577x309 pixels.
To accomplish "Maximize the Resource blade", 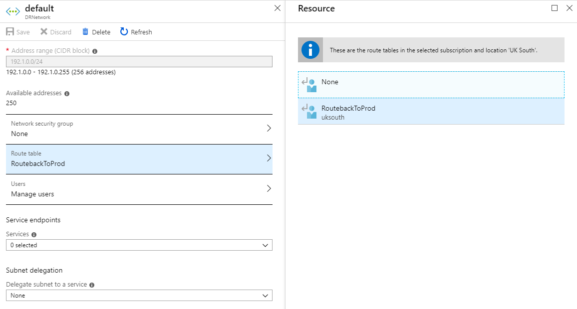I will [555, 8].
